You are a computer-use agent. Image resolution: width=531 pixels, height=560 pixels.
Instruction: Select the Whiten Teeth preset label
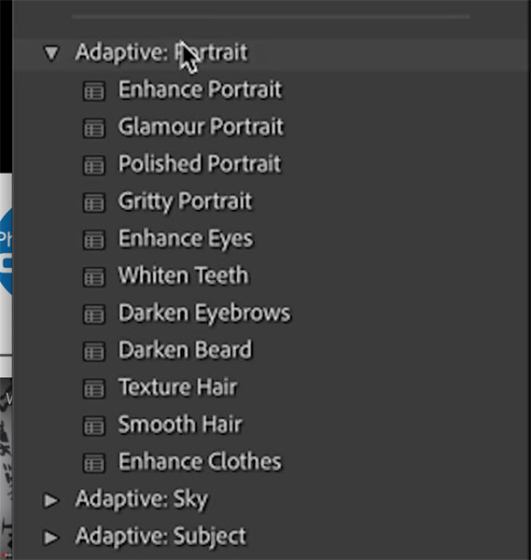[x=184, y=275]
